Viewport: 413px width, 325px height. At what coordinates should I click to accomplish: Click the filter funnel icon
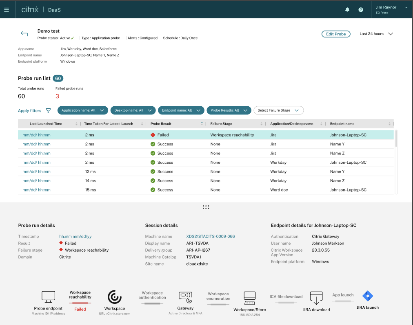click(x=48, y=110)
